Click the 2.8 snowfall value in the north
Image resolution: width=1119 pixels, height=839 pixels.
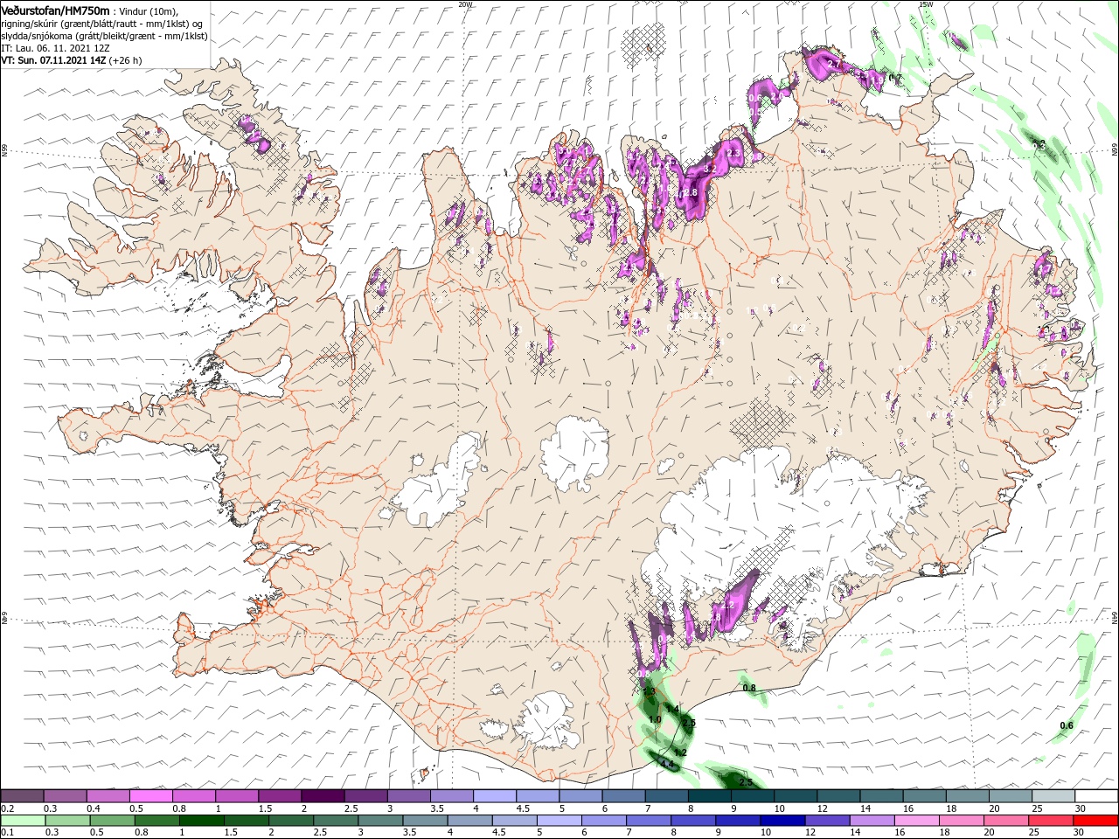[690, 192]
